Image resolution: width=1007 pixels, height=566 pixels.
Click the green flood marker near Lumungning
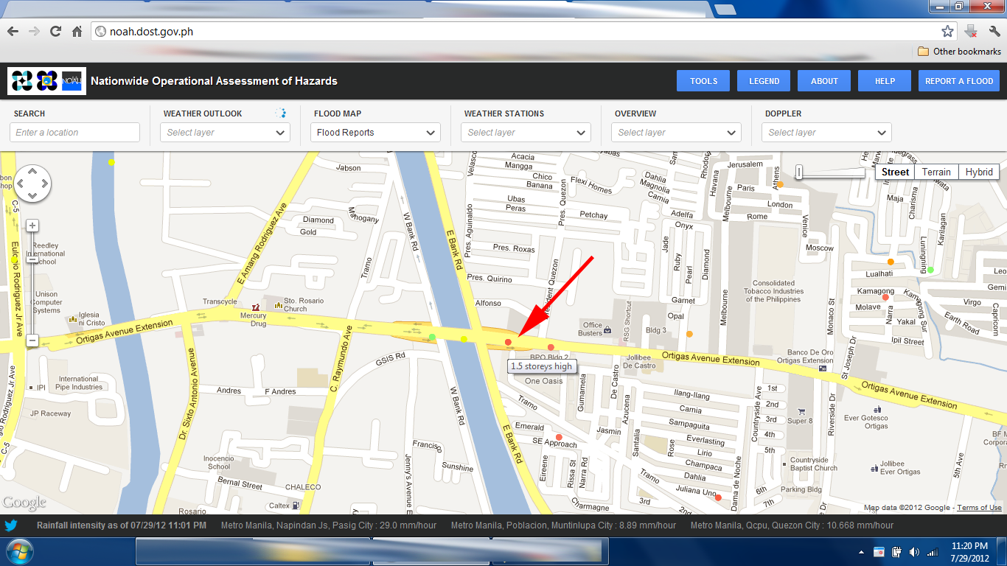(x=930, y=270)
